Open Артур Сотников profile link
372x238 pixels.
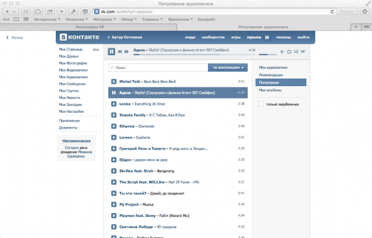pyautogui.click(x=127, y=37)
